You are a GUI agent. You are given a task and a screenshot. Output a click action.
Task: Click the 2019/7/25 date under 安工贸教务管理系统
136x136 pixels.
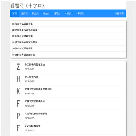click(29, 69)
